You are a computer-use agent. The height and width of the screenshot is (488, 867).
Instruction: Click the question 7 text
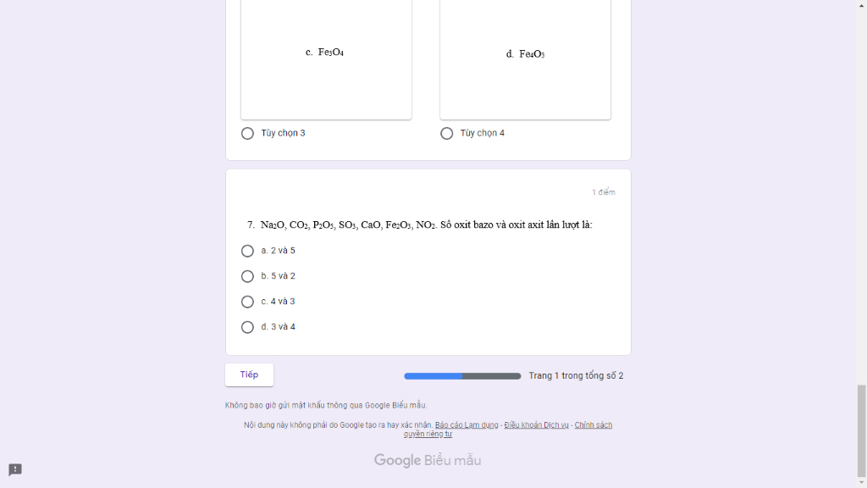[x=420, y=225]
